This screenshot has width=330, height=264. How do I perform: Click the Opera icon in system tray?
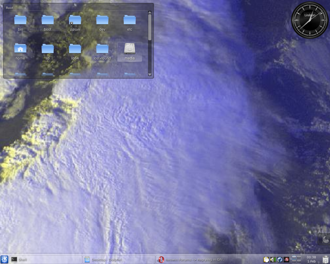[x=286, y=259]
